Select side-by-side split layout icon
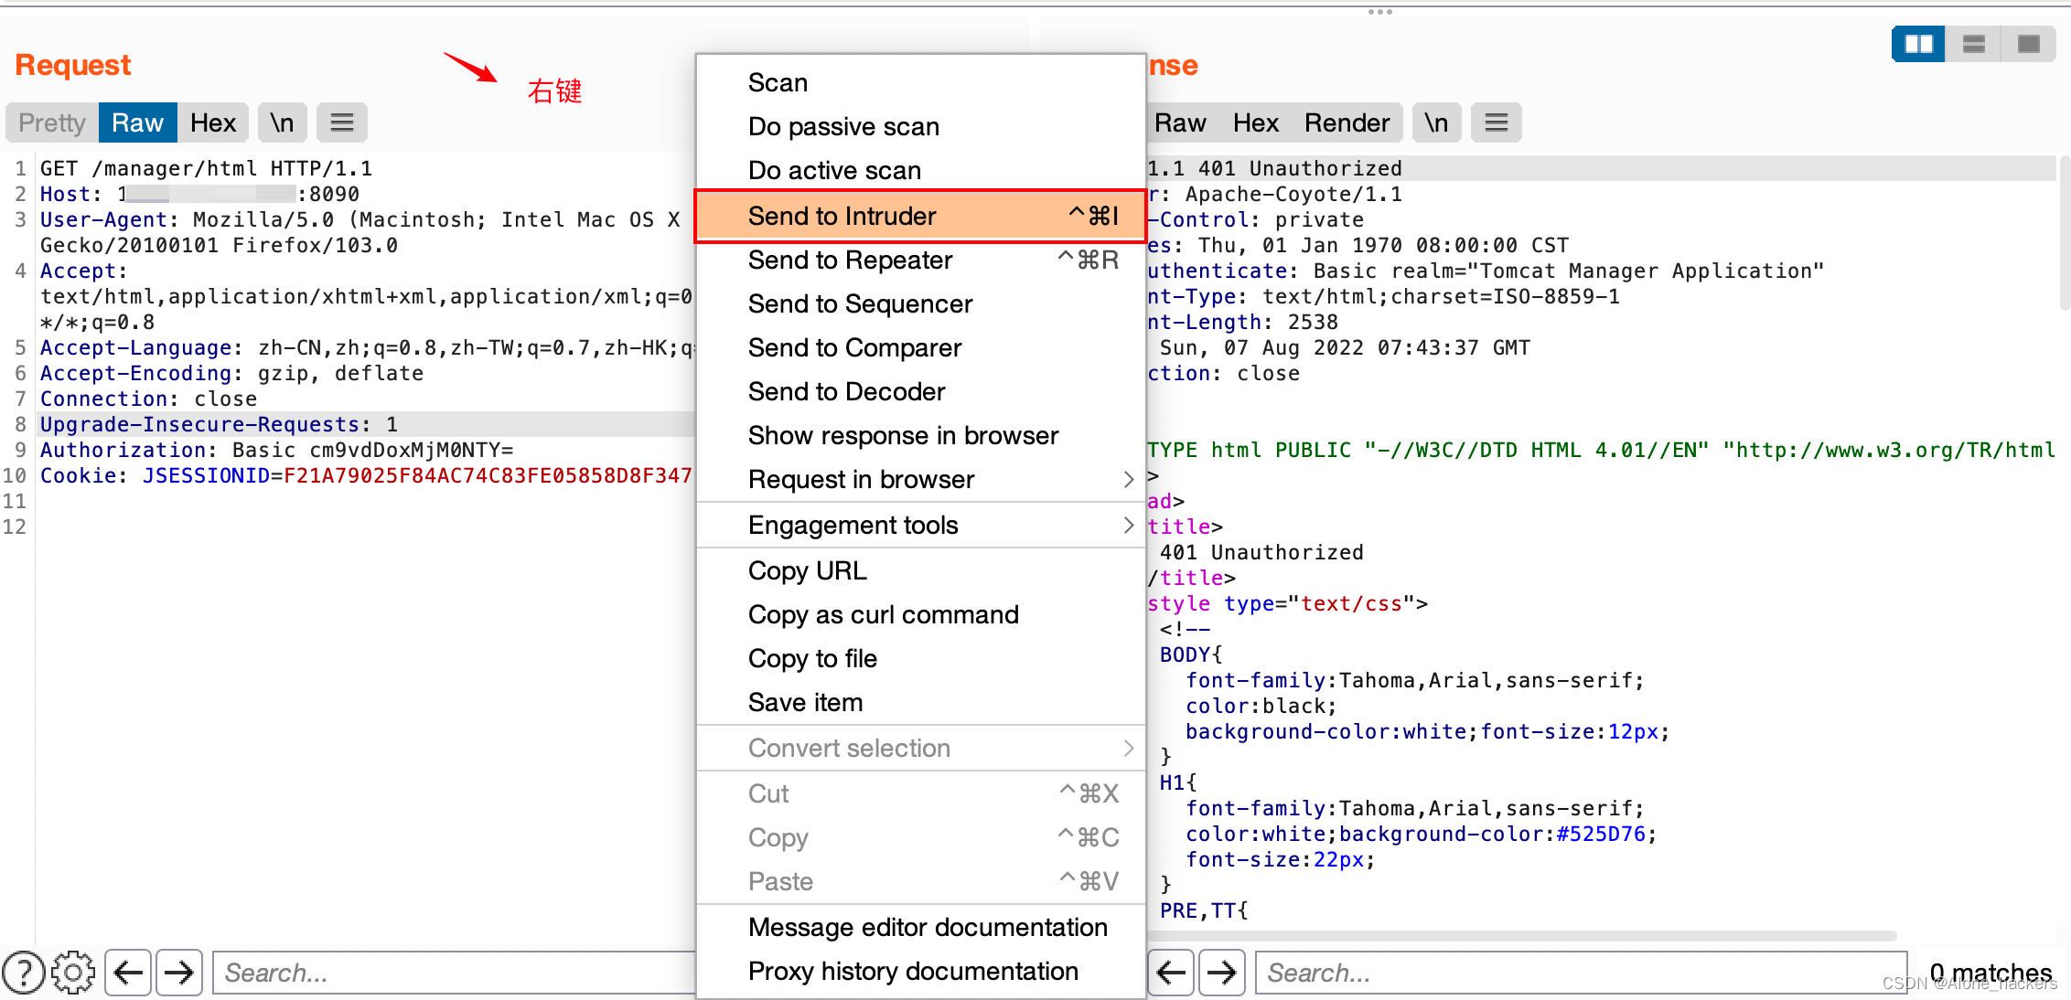The width and height of the screenshot is (2071, 1000). [1918, 44]
